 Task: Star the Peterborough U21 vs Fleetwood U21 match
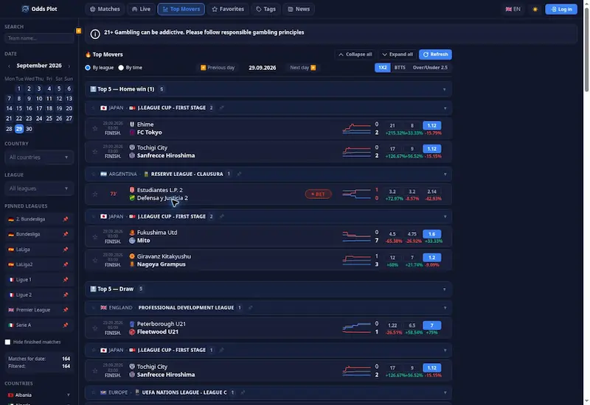click(95, 328)
